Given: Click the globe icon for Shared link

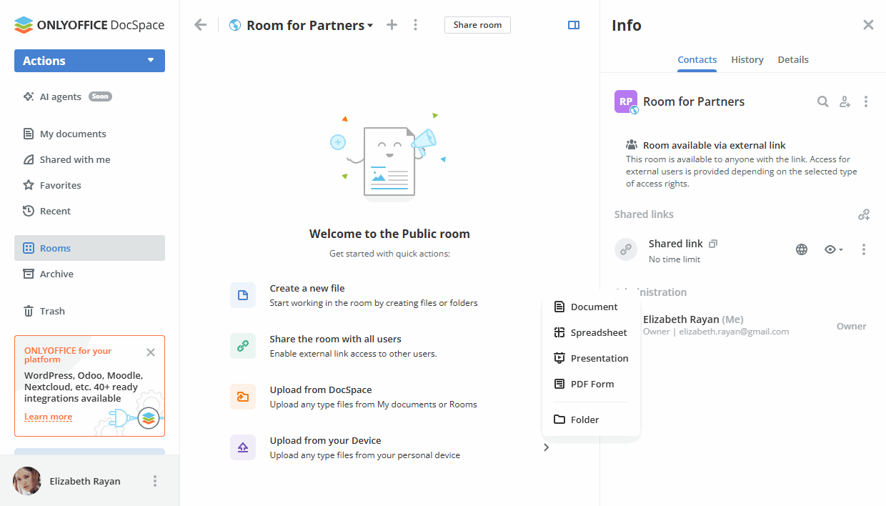Looking at the screenshot, I should 802,249.
